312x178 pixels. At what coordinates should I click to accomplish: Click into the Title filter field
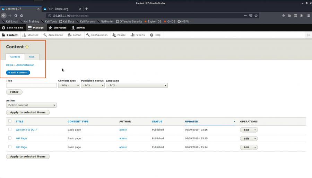pos(31,85)
